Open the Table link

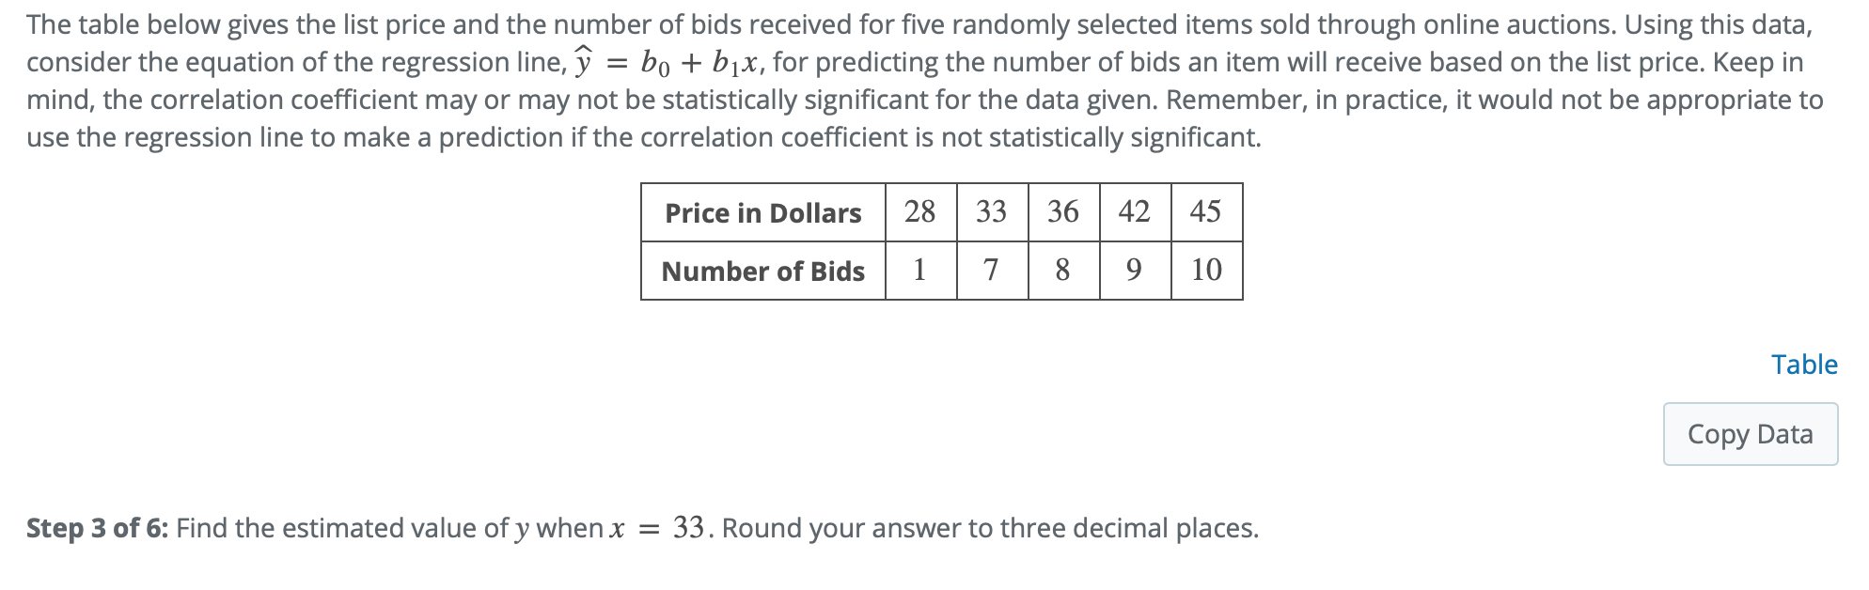tap(1804, 365)
